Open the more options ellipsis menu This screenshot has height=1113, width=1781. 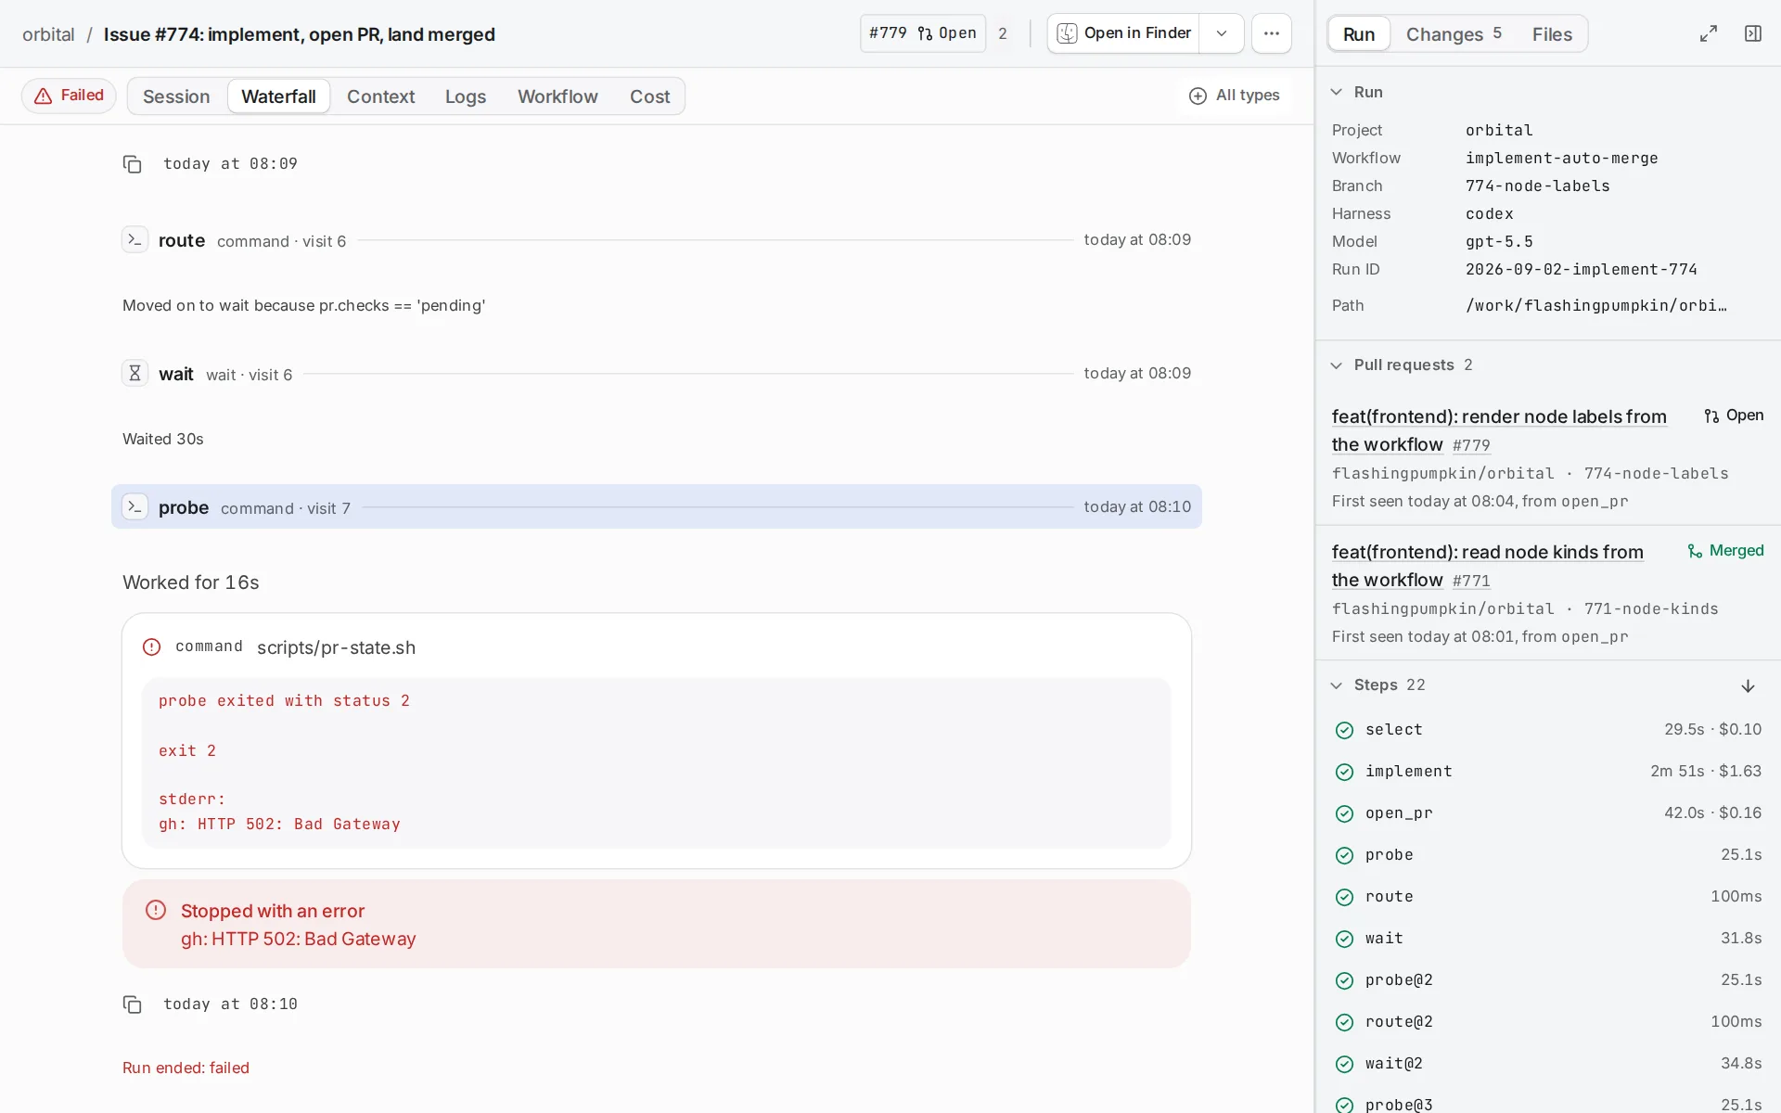1271,33
